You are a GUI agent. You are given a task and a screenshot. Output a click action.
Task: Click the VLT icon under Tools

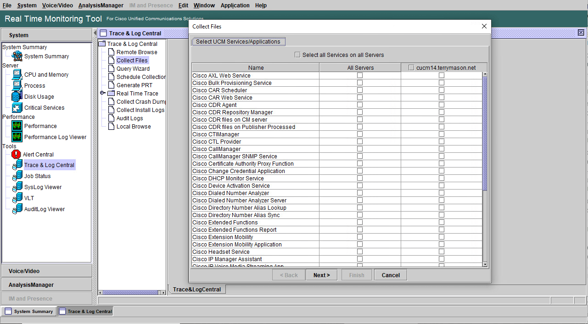point(17,198)
